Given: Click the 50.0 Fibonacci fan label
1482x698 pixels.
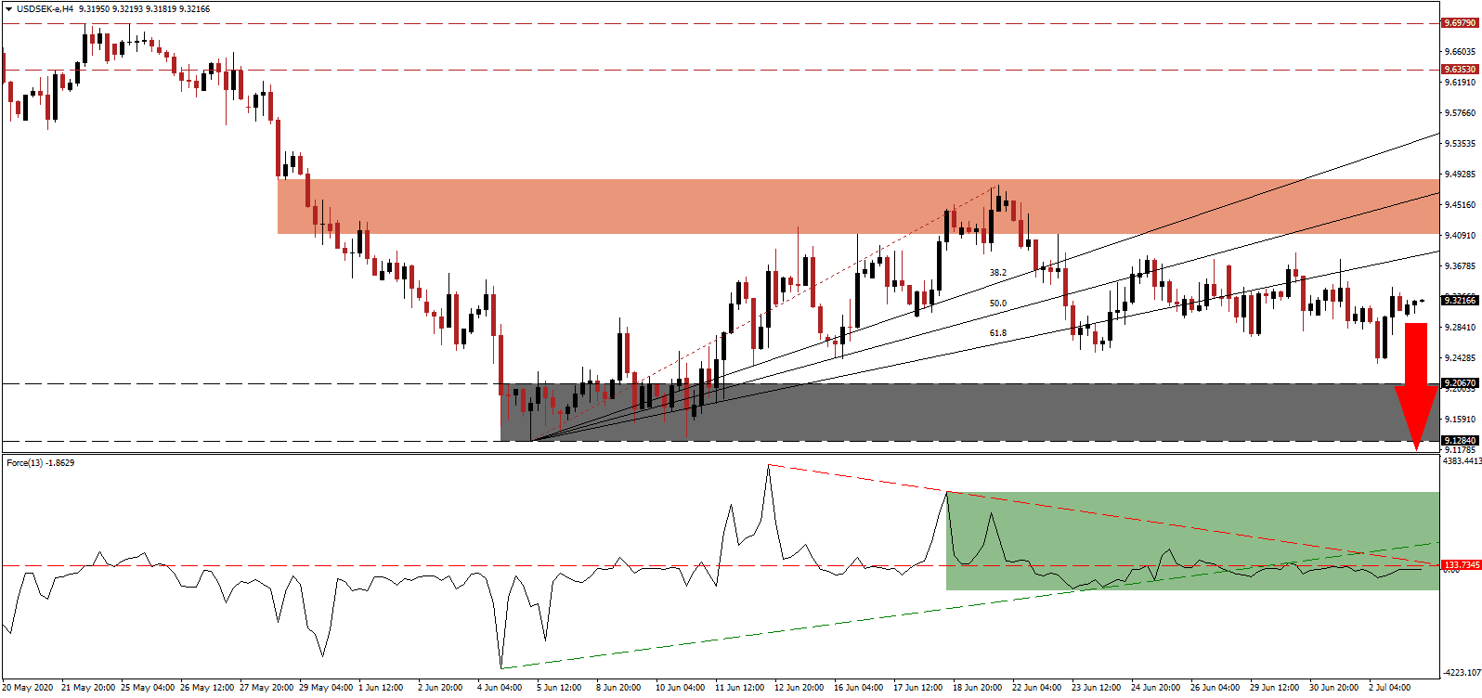Looking at the screenshot, I should tap(997, 304).
